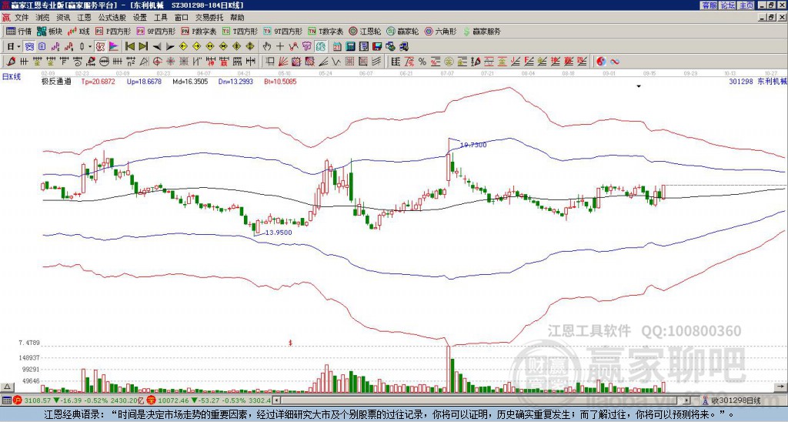Click the red floppy disk save icon
Image resolution: width=788 pixels, height=422 pixels.
[377, 47]
